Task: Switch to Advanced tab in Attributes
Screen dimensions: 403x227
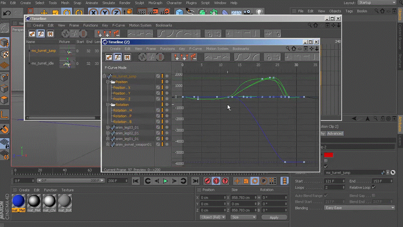Action: (335, 133)
